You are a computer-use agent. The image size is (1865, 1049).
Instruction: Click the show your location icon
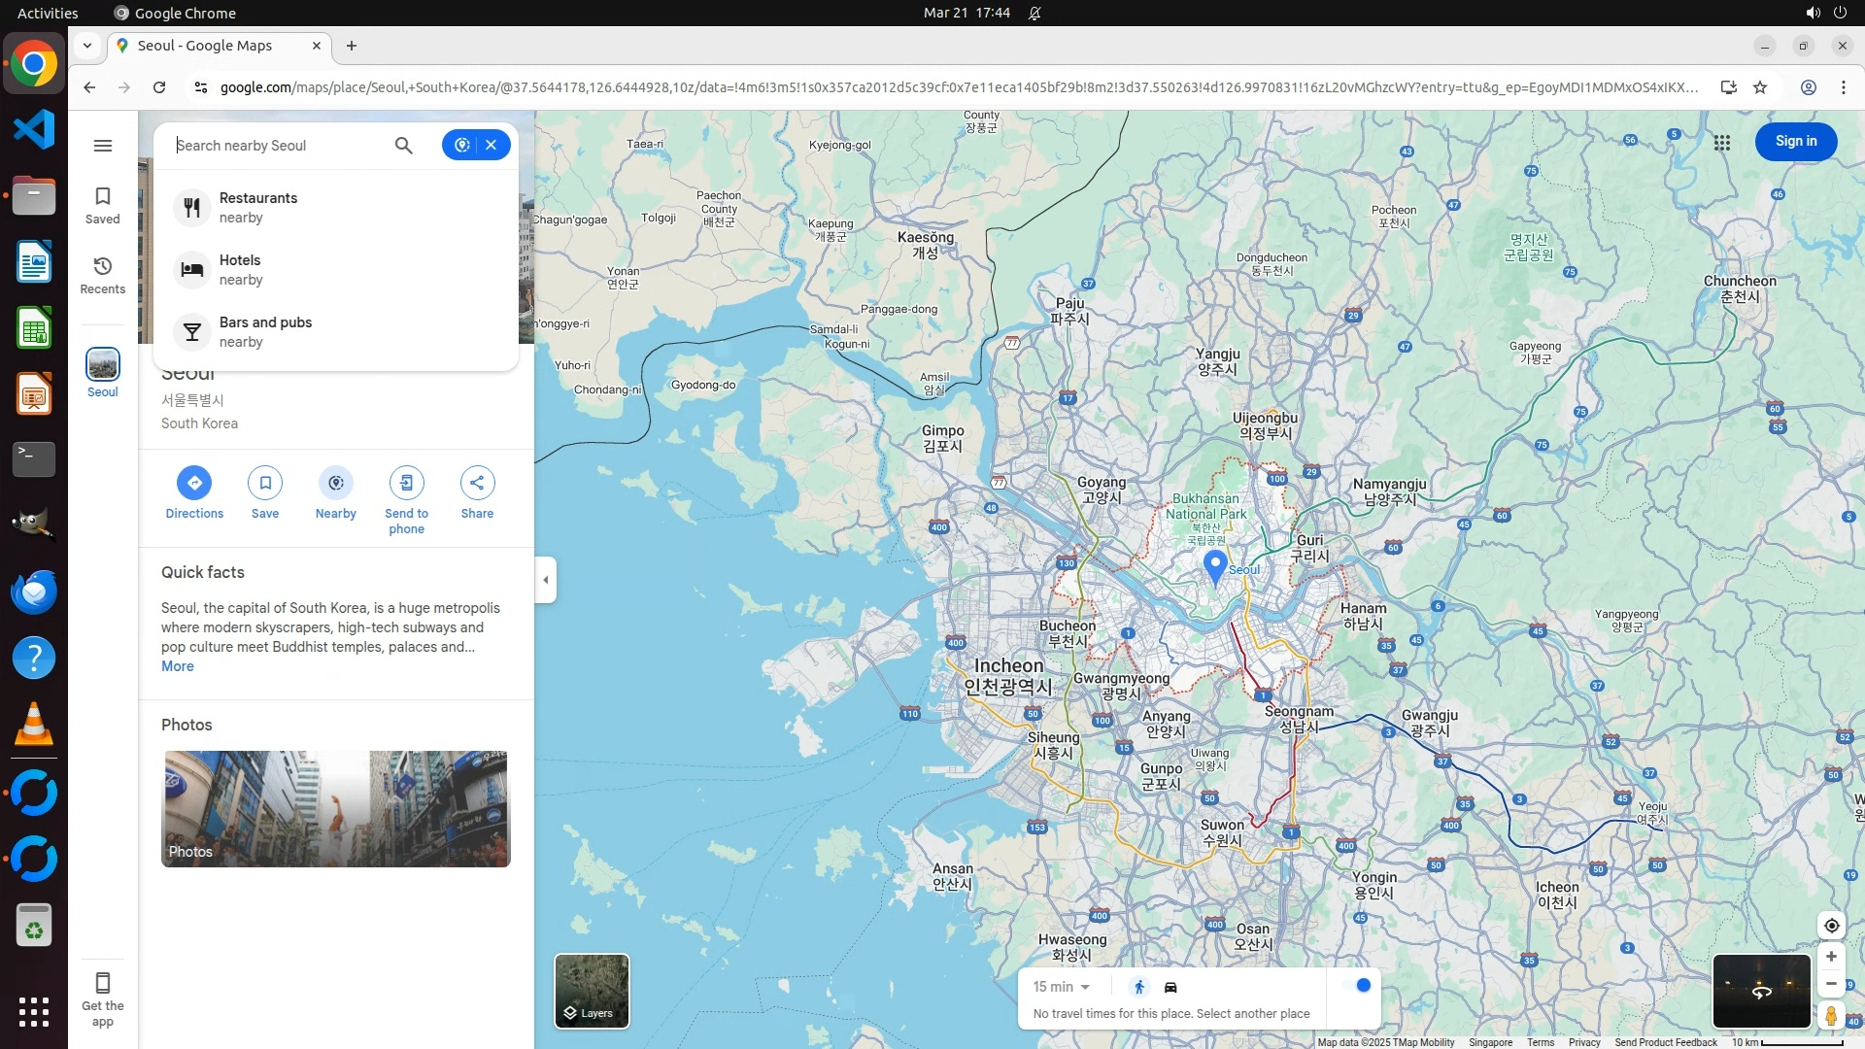[x=1831, y=926]
